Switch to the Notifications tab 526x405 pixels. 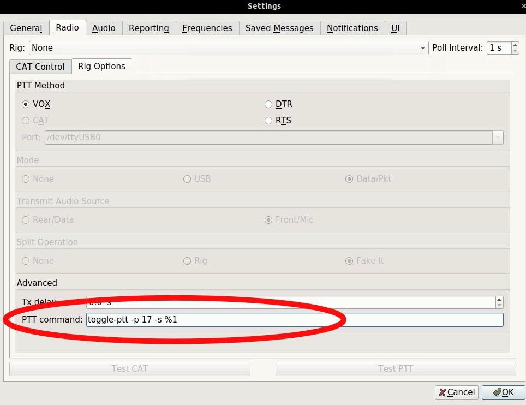[x=352, y=28]
